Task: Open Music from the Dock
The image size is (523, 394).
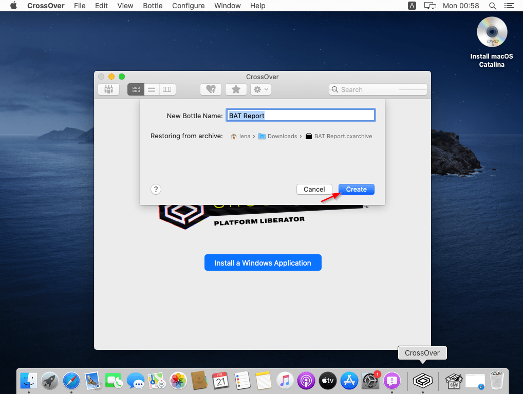Action: [x=285, y=381]
